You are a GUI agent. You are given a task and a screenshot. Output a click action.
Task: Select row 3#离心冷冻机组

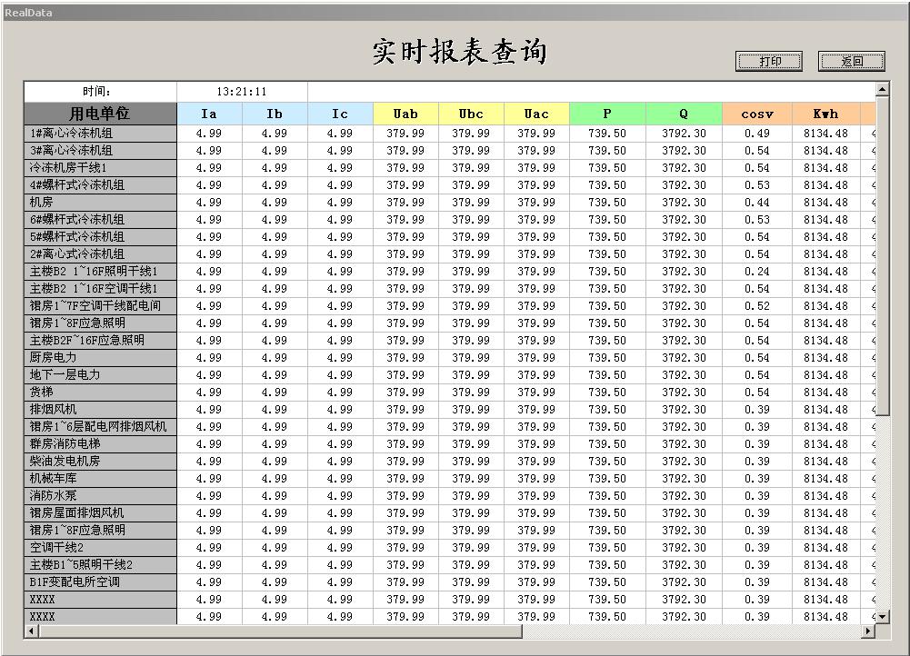(100, 151)
